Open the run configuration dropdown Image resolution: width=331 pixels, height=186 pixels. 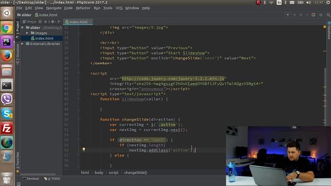coord(288,15)
